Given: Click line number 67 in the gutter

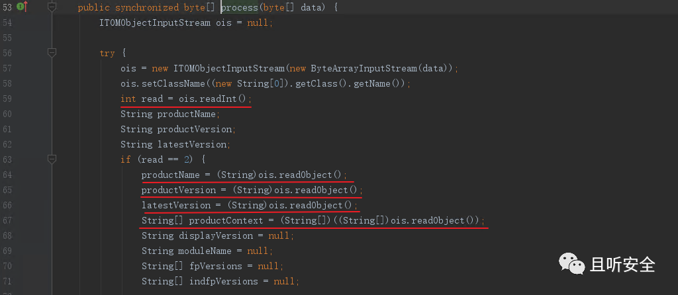Looking at the screenshot, I should point(7,220).
